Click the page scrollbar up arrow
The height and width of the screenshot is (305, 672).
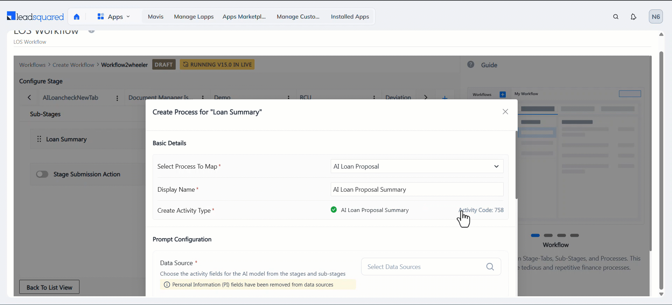[661, 34]
